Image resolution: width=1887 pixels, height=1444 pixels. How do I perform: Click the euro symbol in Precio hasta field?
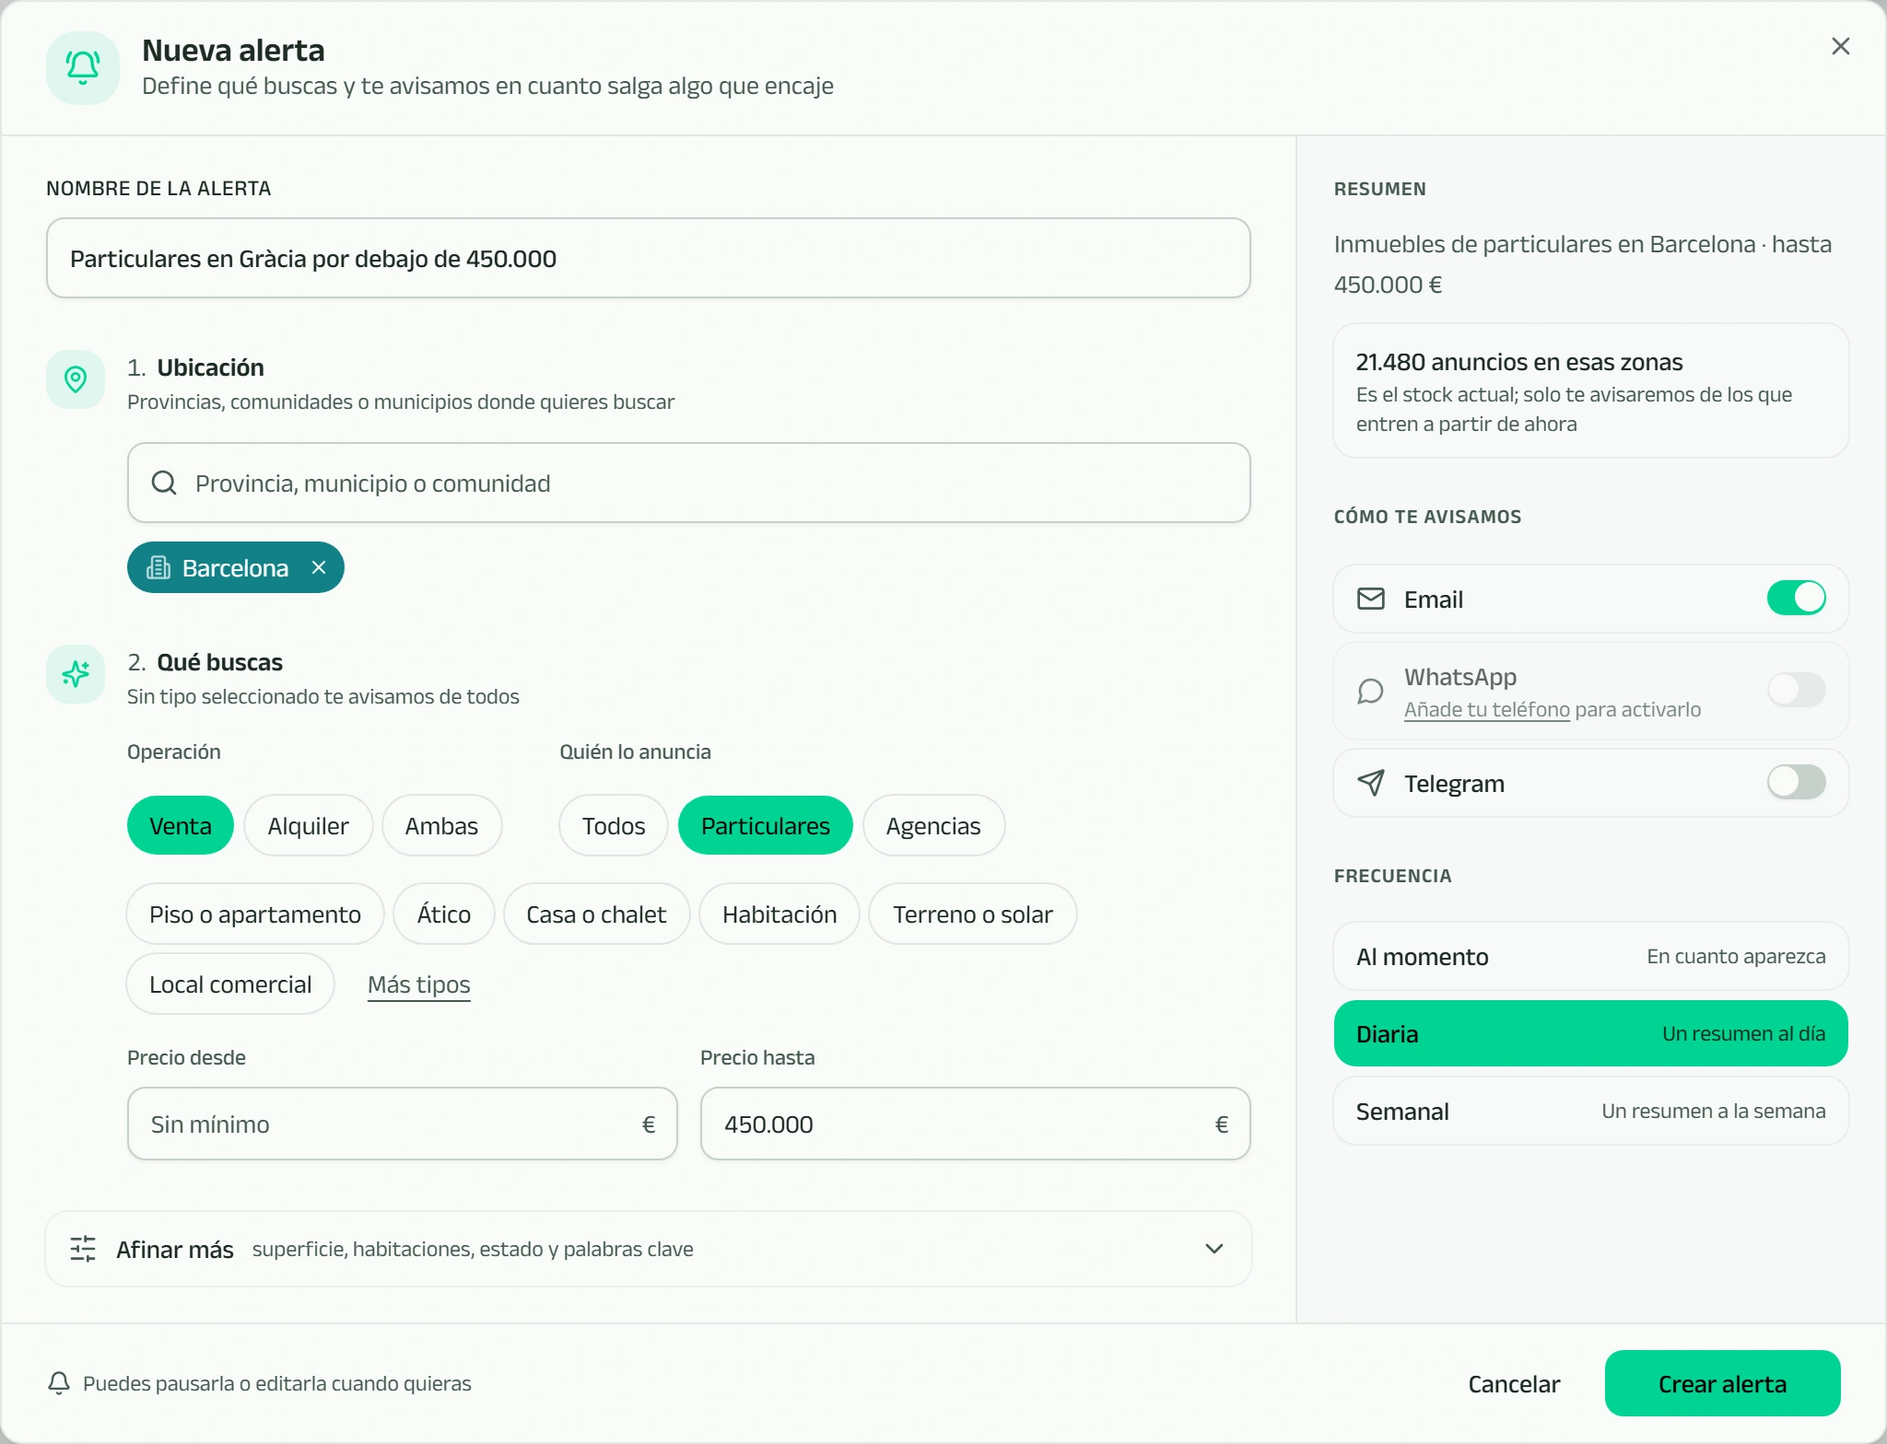(1222, 1124)
